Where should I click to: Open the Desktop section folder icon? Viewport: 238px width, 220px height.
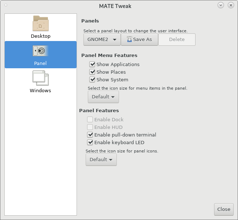click(x=41, y=23)
